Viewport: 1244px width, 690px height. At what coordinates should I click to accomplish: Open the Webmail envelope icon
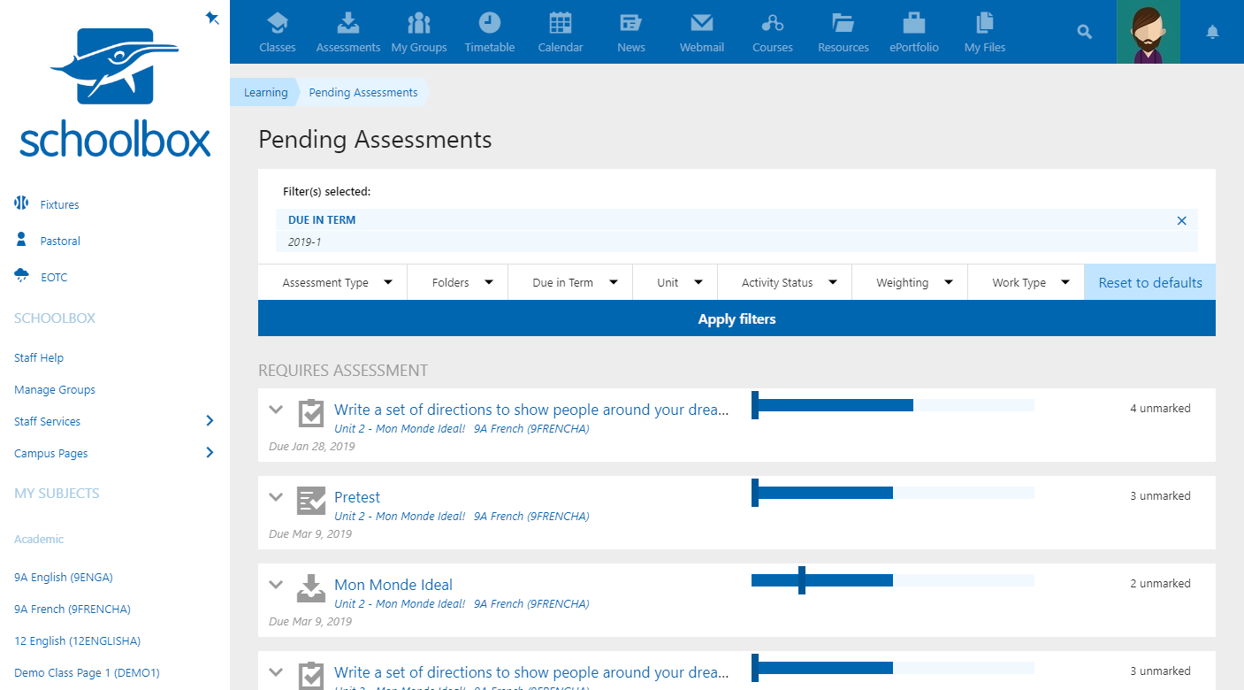click(x=701, y=24)
